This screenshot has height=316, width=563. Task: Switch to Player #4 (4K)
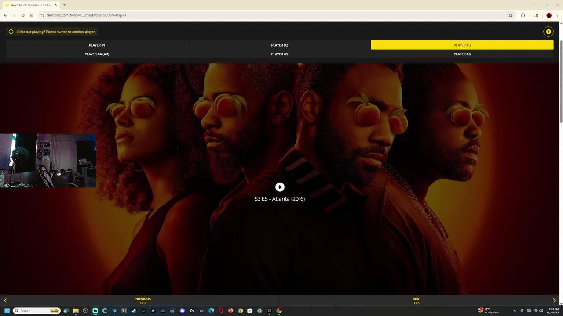[97, 54]
